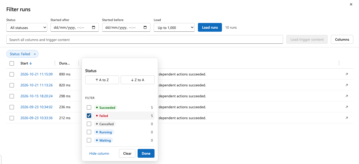Sort Status column Z to A
Image resolution: width=359 pixels, height=164 pixels.
coord(138,80)
